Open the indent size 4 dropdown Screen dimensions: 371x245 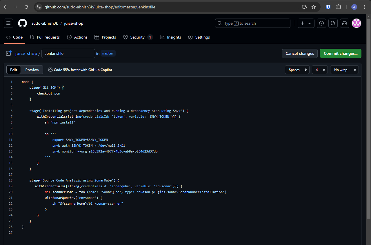tap(320, 70)
